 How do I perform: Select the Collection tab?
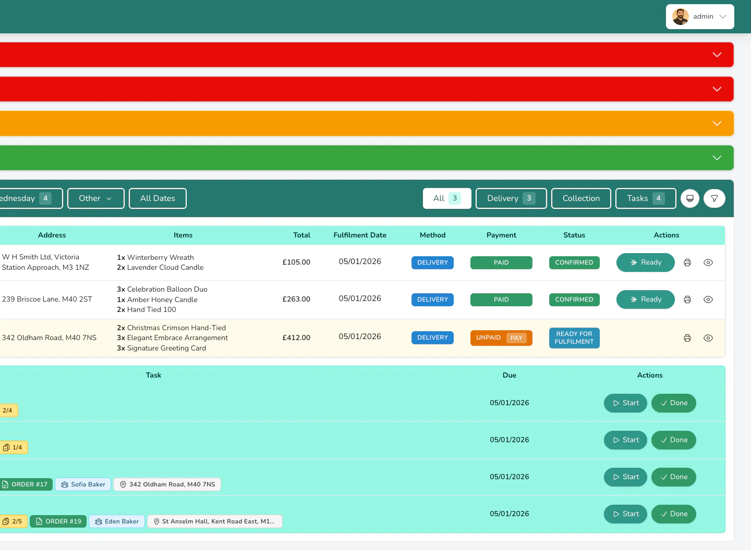(581, 198)
